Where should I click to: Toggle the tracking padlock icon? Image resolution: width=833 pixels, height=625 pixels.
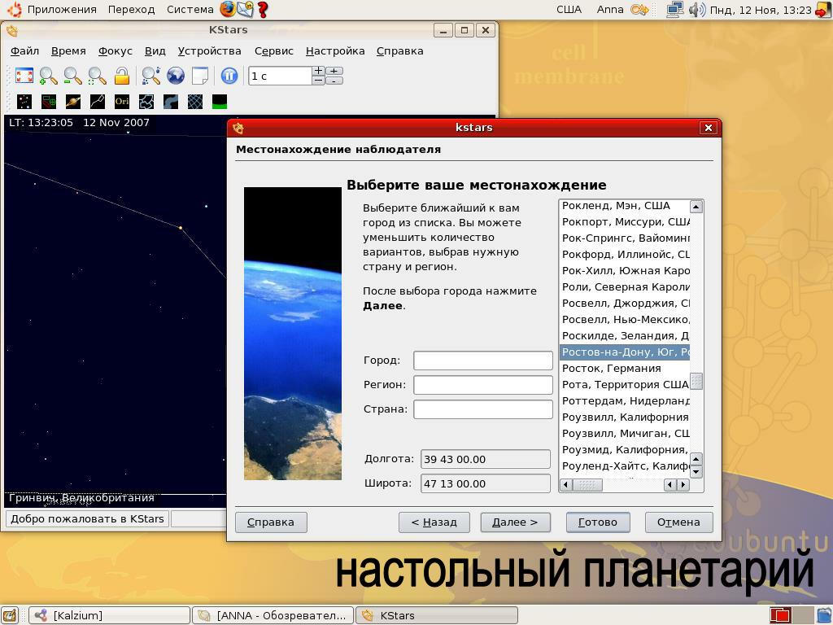122,76
